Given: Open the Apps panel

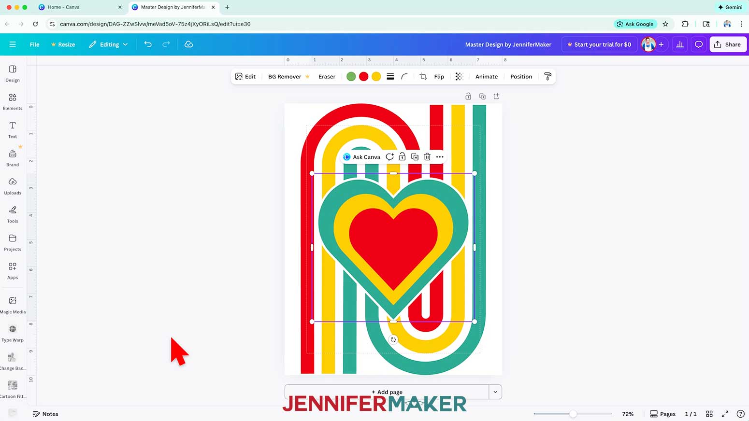Looking at the screenshot, I should point(13,271).
